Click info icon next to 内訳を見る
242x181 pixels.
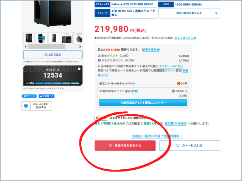click(x=158, y=49)
